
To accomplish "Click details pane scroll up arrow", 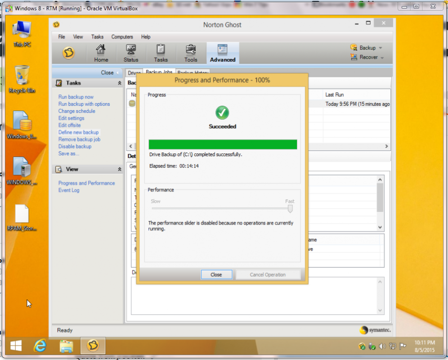I will point(380,180).
